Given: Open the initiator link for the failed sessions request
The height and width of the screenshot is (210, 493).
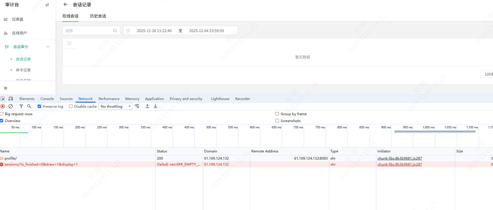Looking at the screenshot, I should 400,164.
